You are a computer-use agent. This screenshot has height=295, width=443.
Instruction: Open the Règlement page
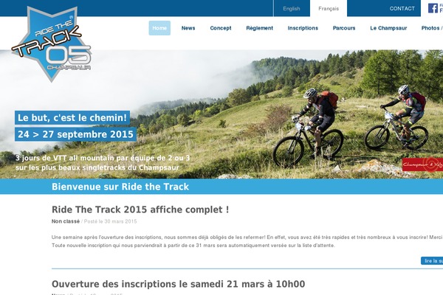[x=260, y=28]
